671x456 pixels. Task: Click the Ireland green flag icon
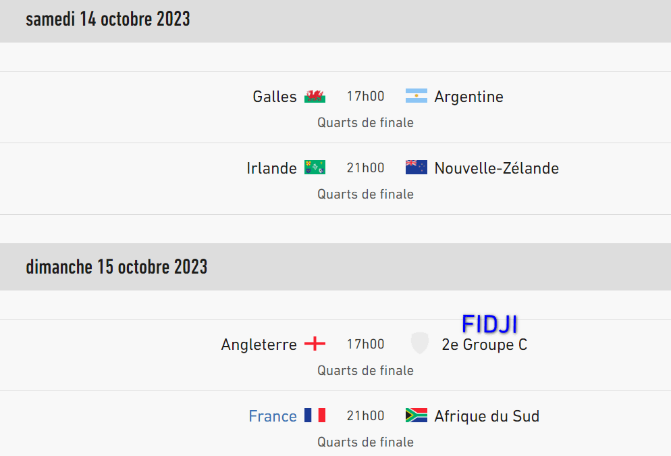[x=315, y=168]
